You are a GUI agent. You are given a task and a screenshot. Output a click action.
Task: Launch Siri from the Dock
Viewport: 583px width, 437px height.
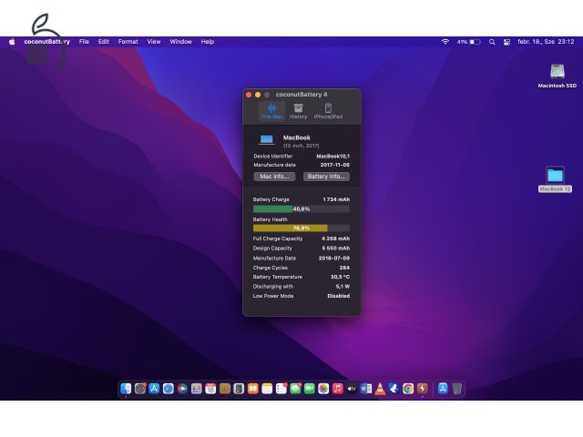182,389
